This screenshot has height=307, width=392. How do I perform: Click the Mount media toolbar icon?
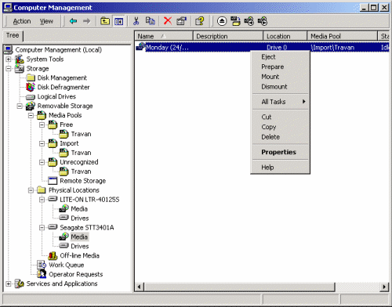click(x=249, y=21)
